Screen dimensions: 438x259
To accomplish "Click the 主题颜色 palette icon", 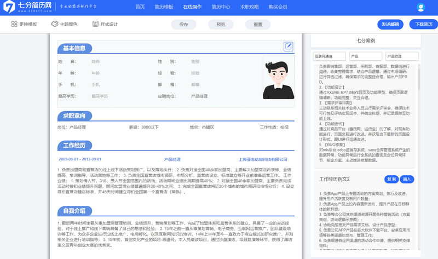I will click(55, 24).
